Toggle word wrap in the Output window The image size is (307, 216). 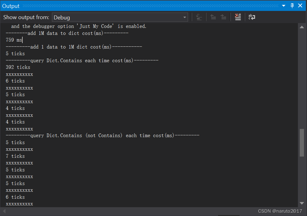[x=252, y=17]
